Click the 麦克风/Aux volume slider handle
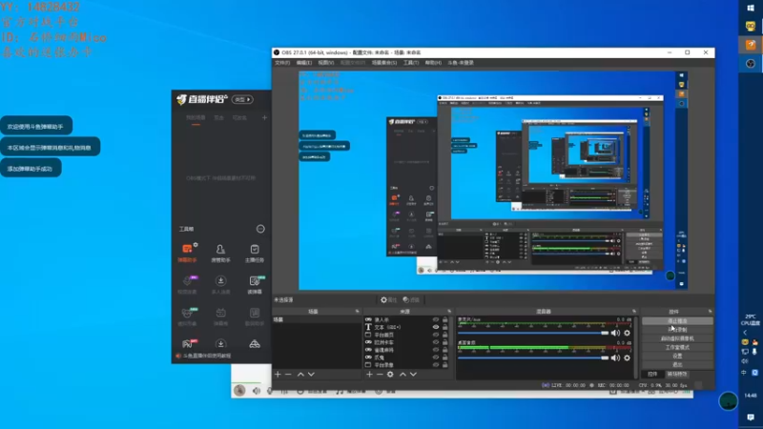 [x=605, y=333]
